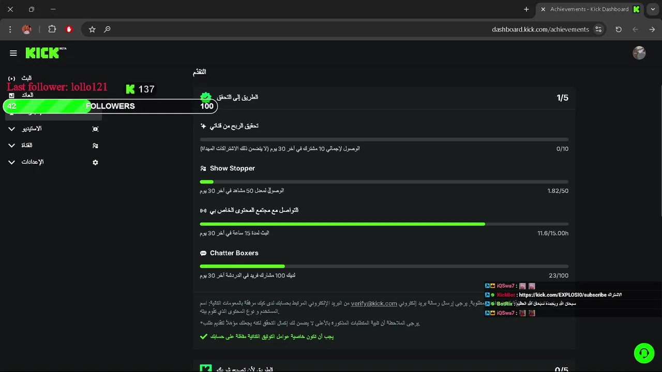Screen dimensions: 662x372
Task: Click the Chatter Boxers chat bubble icon
Action: point(203,253)
